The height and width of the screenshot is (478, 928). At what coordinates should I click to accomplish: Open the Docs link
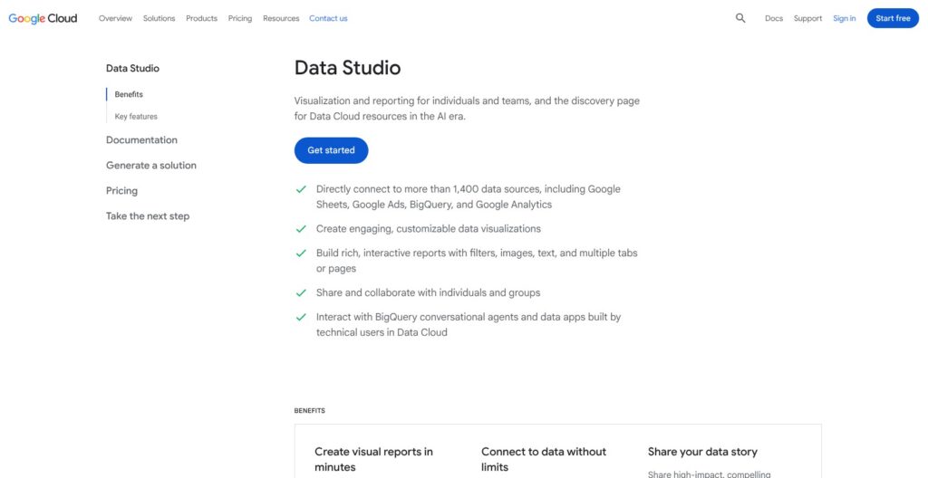click(774, 18)
